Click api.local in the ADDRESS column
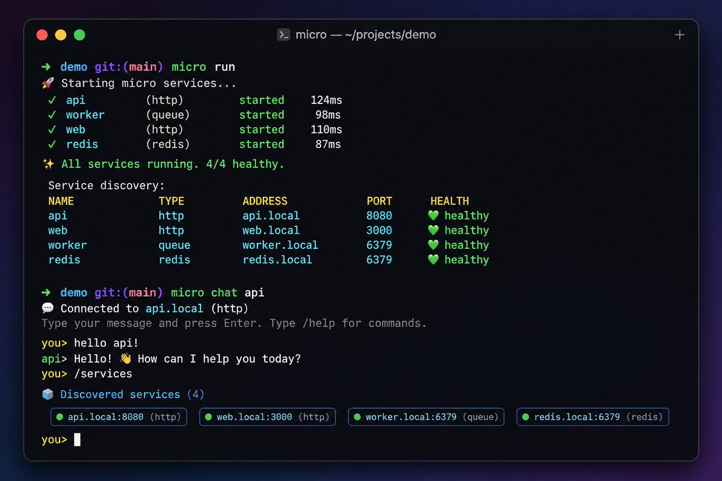 click(271, 216)
